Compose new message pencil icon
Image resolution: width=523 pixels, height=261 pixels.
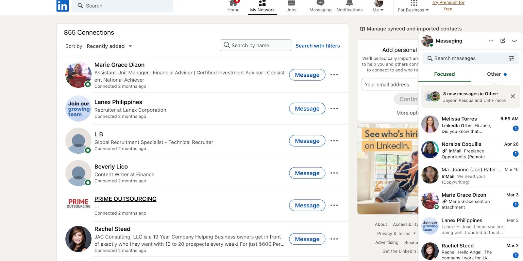tap(503, 41)
